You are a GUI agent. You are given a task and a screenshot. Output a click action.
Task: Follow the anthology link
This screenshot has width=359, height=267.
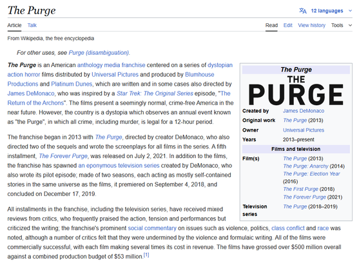(90, 65)
